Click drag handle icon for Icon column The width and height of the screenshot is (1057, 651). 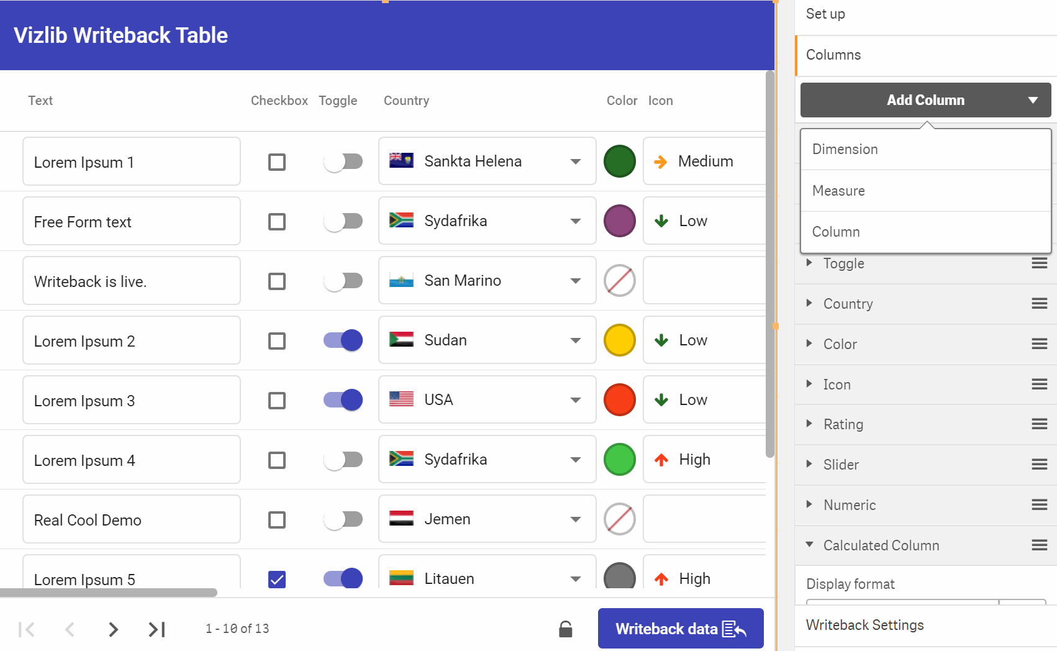[1040, 385]
